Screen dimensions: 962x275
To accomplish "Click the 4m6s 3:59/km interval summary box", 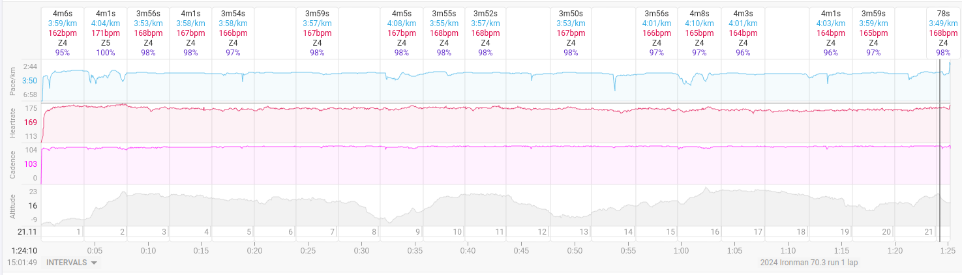I will pos(63,33).
